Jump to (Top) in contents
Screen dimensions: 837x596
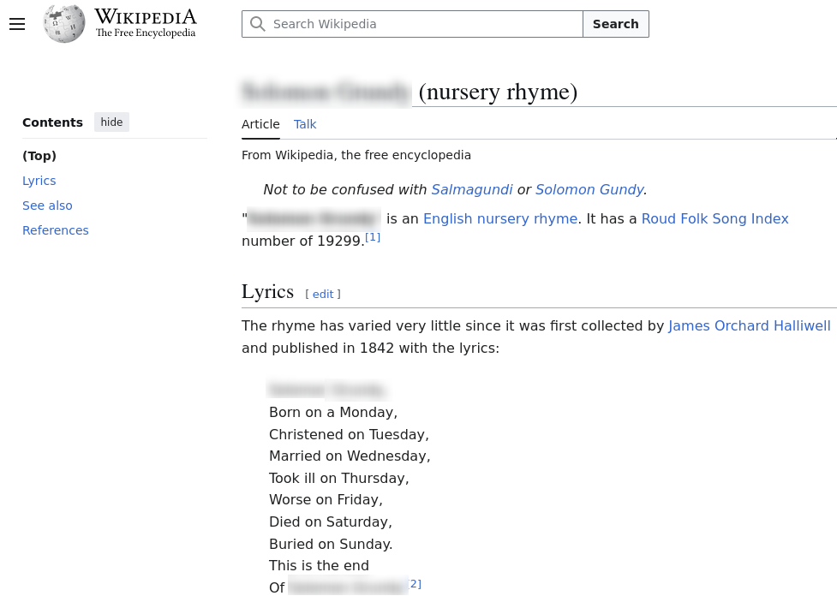click(39, 156)
